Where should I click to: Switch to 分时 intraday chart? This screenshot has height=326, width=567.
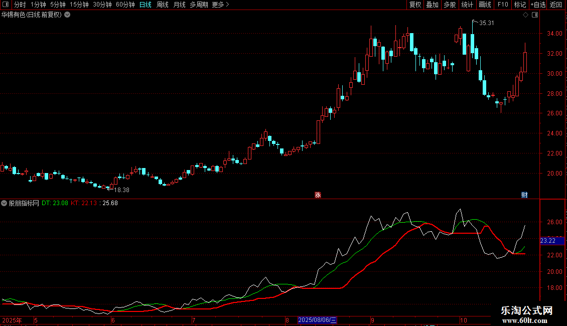pyautogui.click(x=20, y=5)
